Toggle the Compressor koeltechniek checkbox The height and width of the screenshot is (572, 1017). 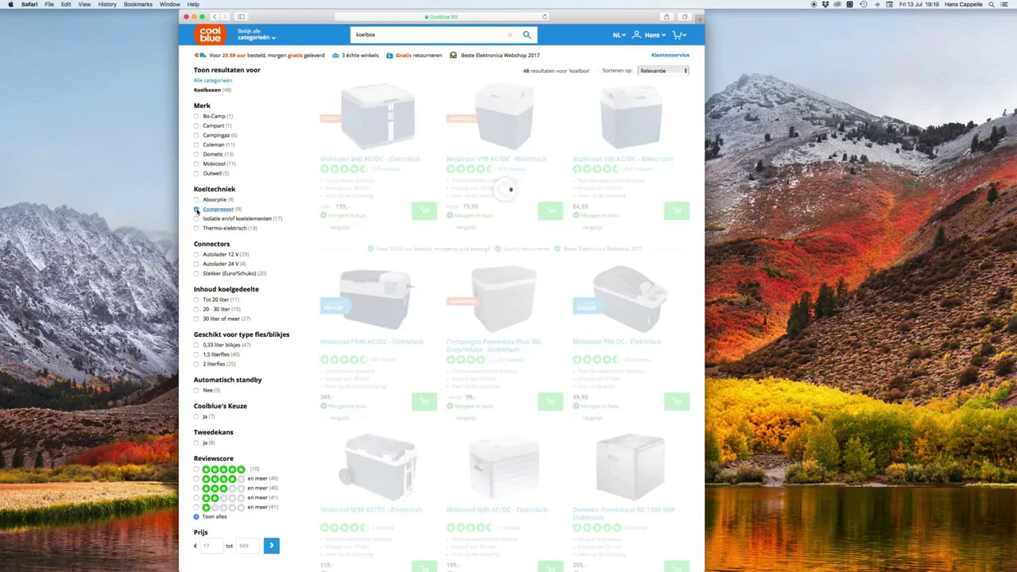[196, 210]
